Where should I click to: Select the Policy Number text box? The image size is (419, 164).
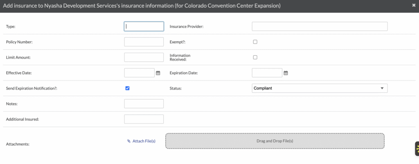[144, 42]
